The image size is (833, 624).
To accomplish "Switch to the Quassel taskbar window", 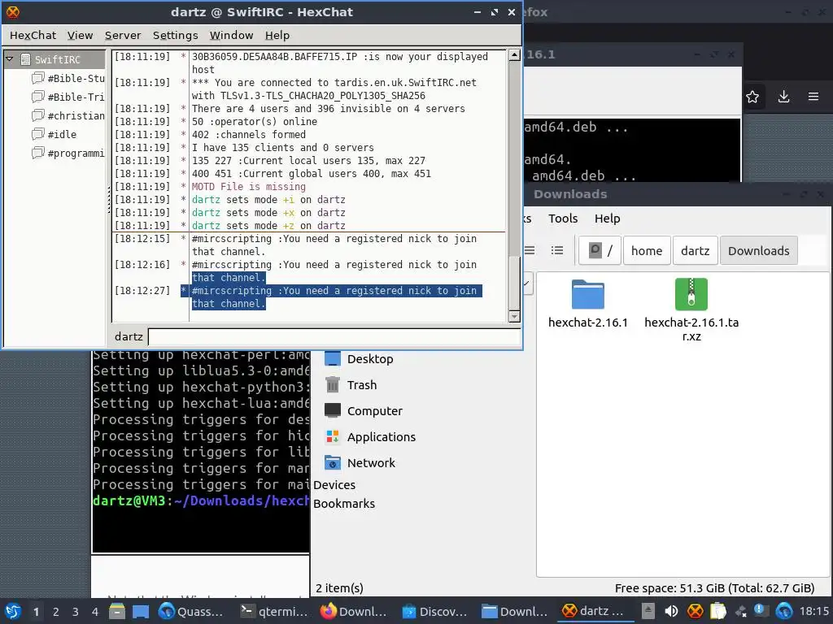I will pyautogui.click(x=191, y=612).
